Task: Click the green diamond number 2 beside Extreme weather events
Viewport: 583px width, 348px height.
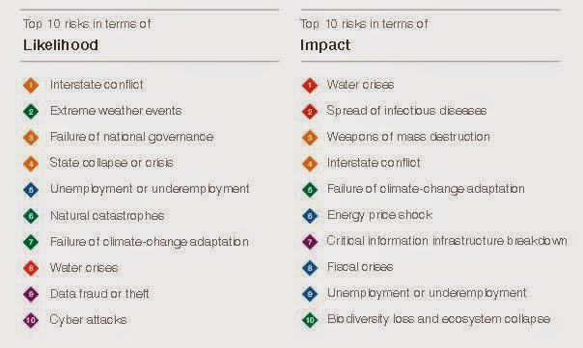Action: click(31, 112)
